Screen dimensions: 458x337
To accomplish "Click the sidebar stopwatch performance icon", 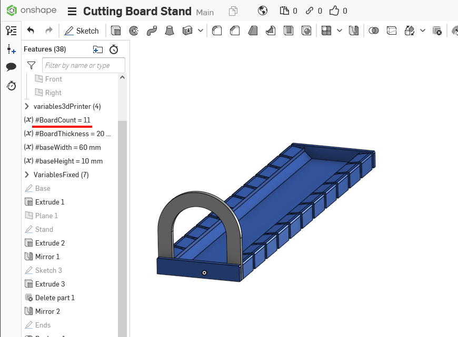I will (11, 86).
